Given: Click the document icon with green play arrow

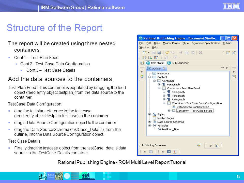Looking at the screenshot, I should tap(150, 57).
